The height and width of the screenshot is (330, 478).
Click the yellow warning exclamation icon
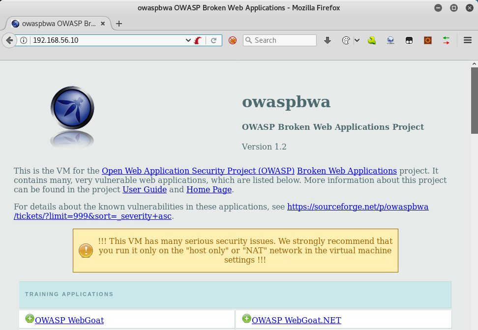(x=86, y=250)
